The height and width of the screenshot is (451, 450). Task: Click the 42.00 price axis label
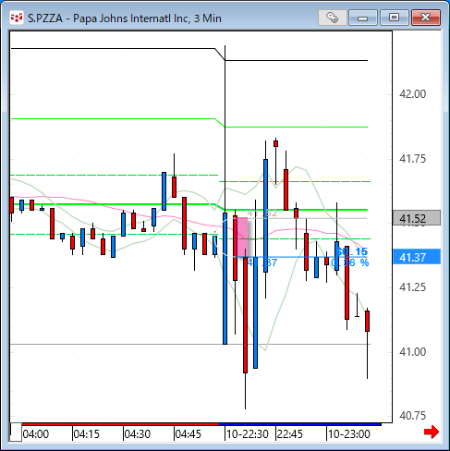(x=412, y=94)
